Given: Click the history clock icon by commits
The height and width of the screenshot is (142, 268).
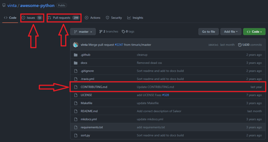Looking at the screenshot, I should click(x=240, y=45).
